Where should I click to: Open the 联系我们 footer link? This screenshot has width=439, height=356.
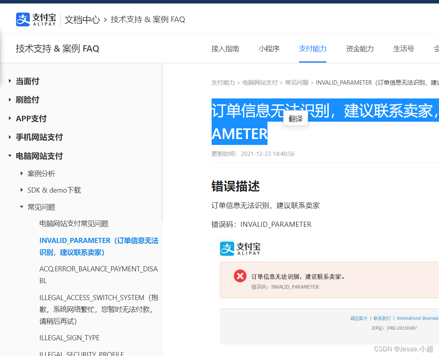tap(381, 318)
